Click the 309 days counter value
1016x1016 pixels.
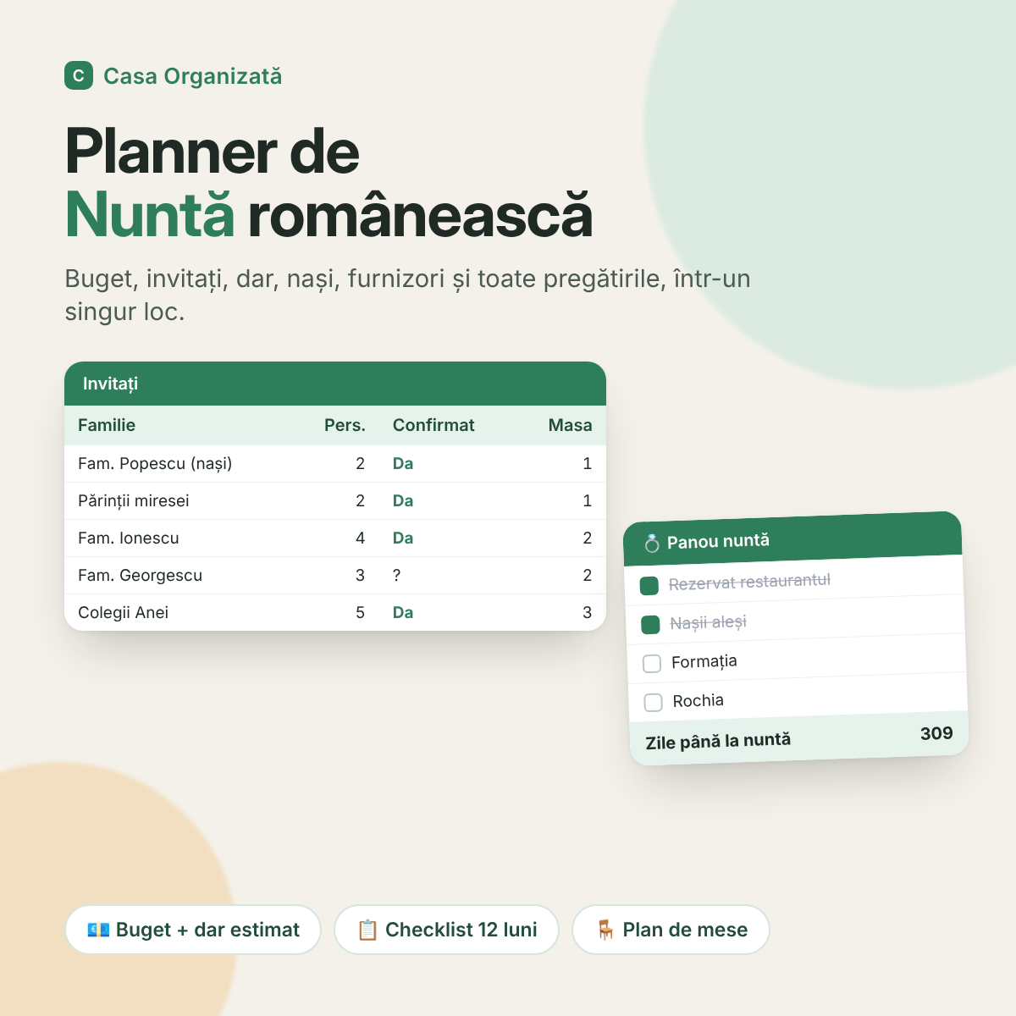pos(936,733)
